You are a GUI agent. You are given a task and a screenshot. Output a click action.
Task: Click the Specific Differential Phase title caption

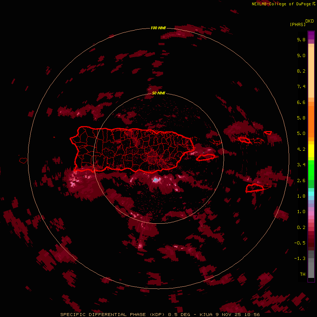pyautogui.click(x=160, y=315)
